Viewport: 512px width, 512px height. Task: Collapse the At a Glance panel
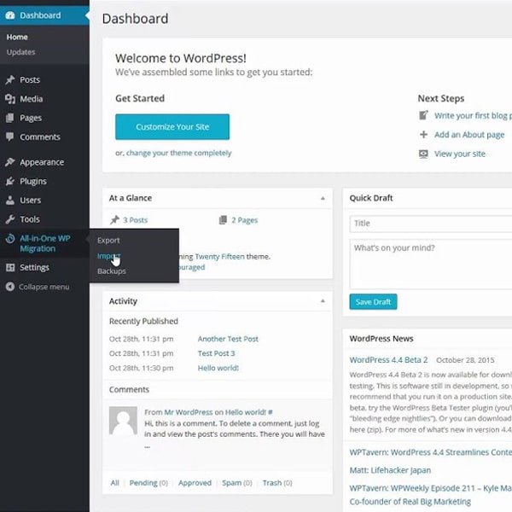pos(323,198)
